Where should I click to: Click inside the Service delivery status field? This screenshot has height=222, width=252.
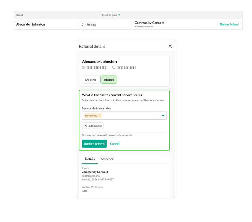[x=124, y=116]
